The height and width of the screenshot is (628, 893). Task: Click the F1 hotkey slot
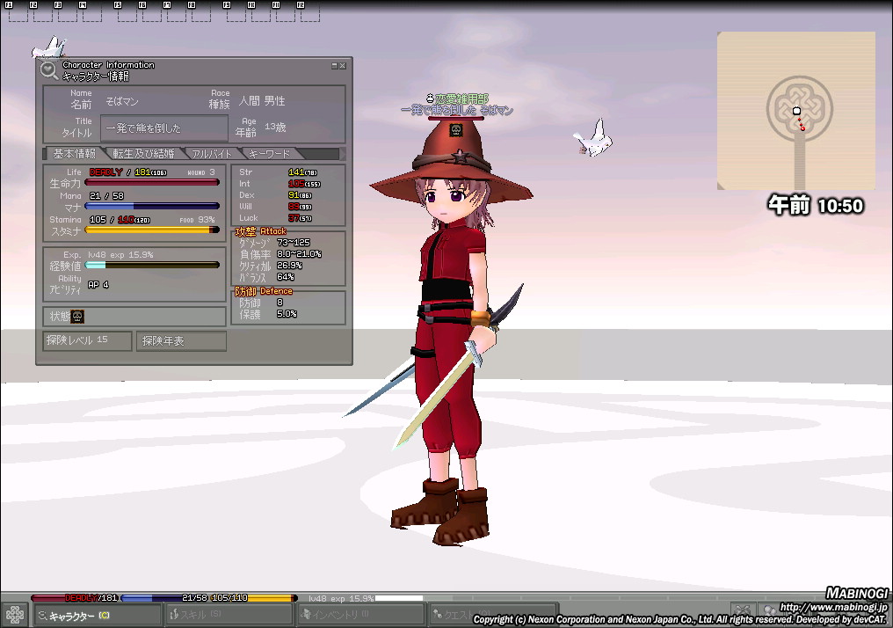click(18, 14)
